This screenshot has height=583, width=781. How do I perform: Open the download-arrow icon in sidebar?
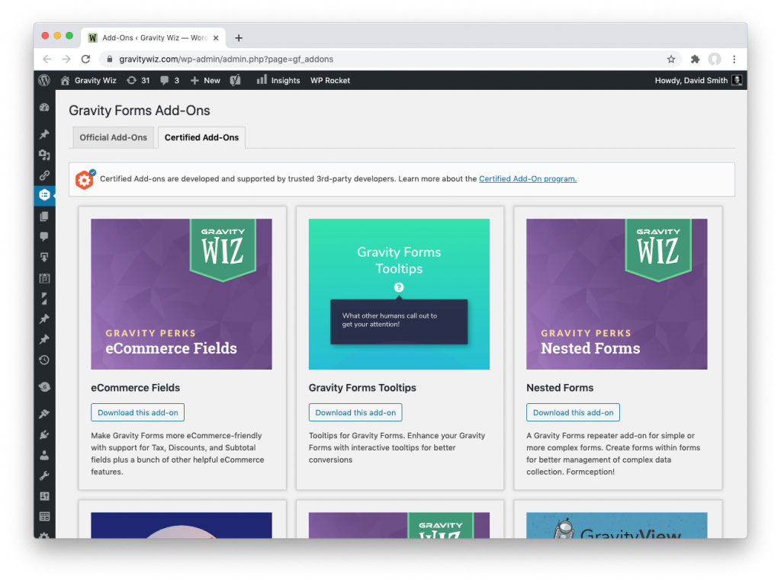coord(44,258)
